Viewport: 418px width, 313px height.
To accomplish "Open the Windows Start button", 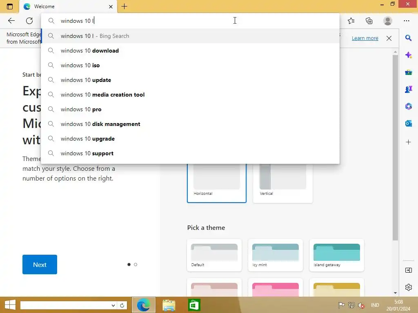I will pos(10,305).
